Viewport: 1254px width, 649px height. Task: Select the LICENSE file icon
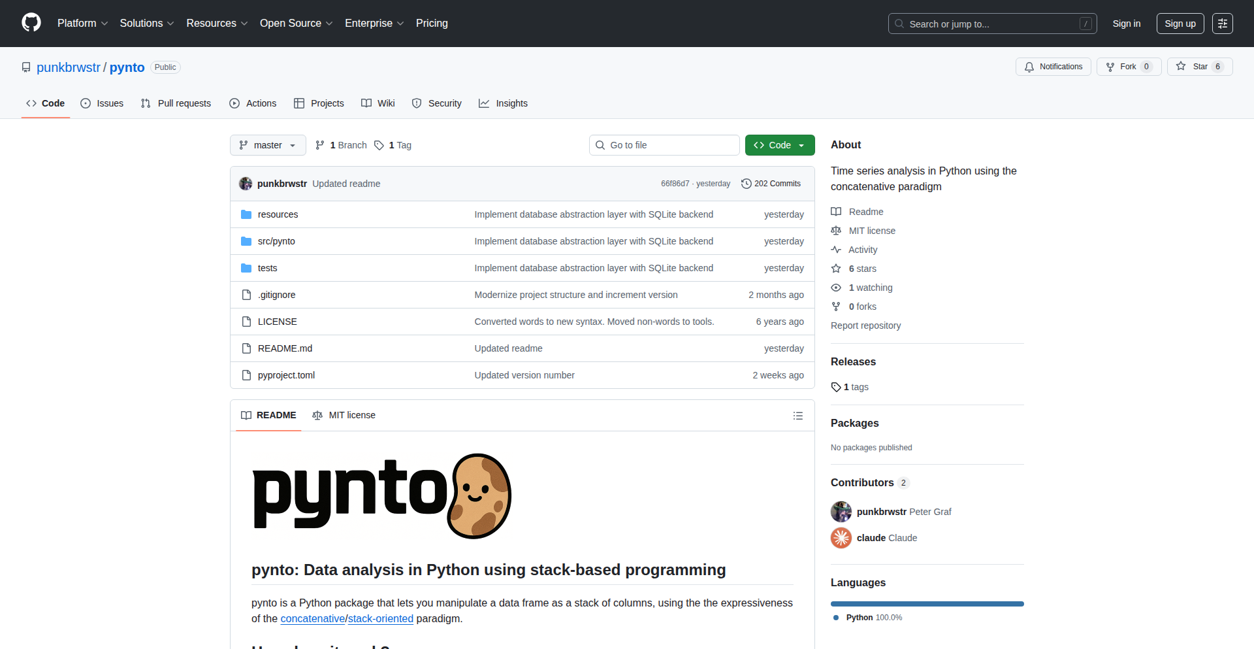pos(246,322)
